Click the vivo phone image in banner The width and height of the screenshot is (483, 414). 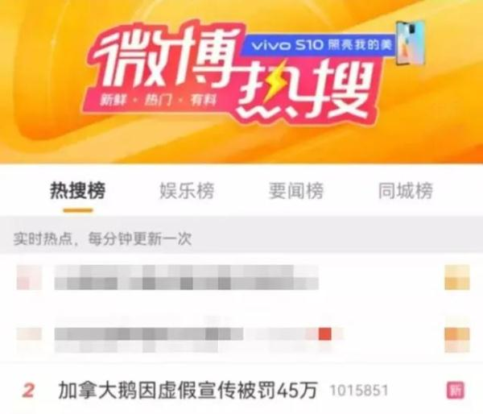[x=411, y=43]
